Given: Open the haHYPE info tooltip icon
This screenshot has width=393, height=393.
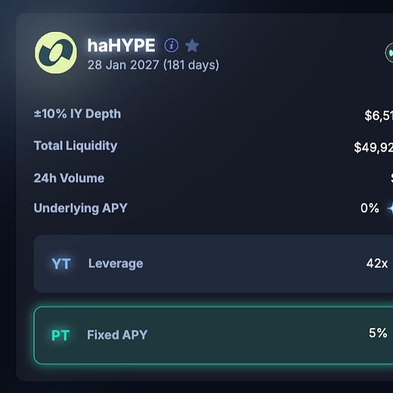Looking at the screenshot, I should 172,45.
